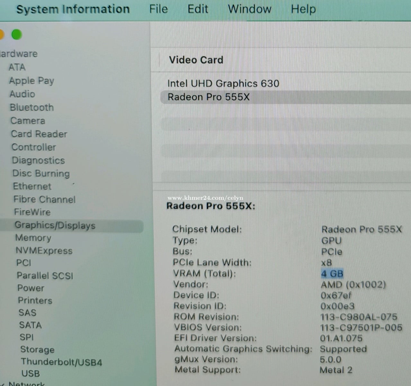411x386 pixels.
Task: Select NVMExpress in the sidebar
Action: click(x=44, y=251)
